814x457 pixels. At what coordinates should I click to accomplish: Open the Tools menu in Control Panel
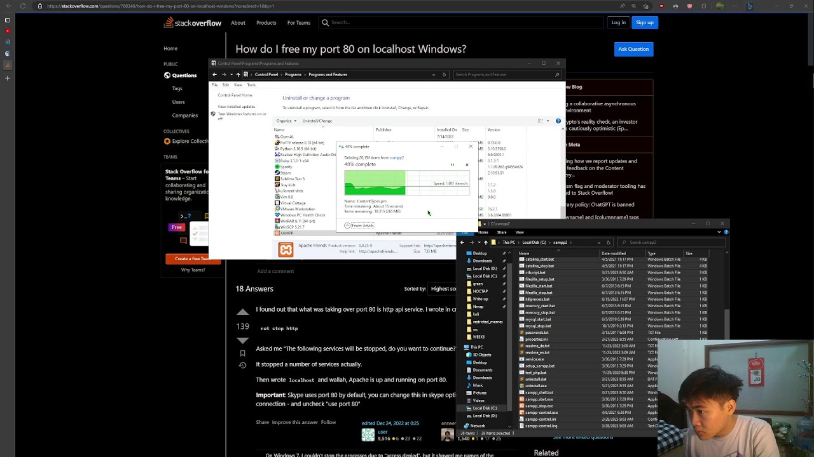[x=251, y=85]
